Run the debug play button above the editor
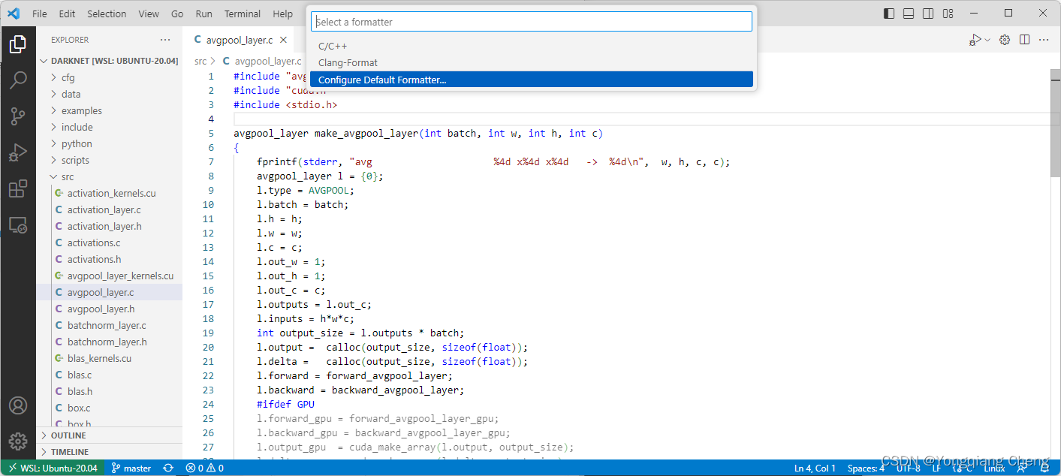 click(976, 39)
